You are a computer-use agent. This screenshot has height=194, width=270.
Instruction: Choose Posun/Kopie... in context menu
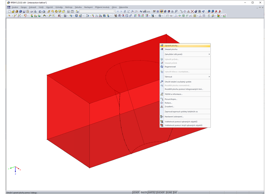point(185,99)
